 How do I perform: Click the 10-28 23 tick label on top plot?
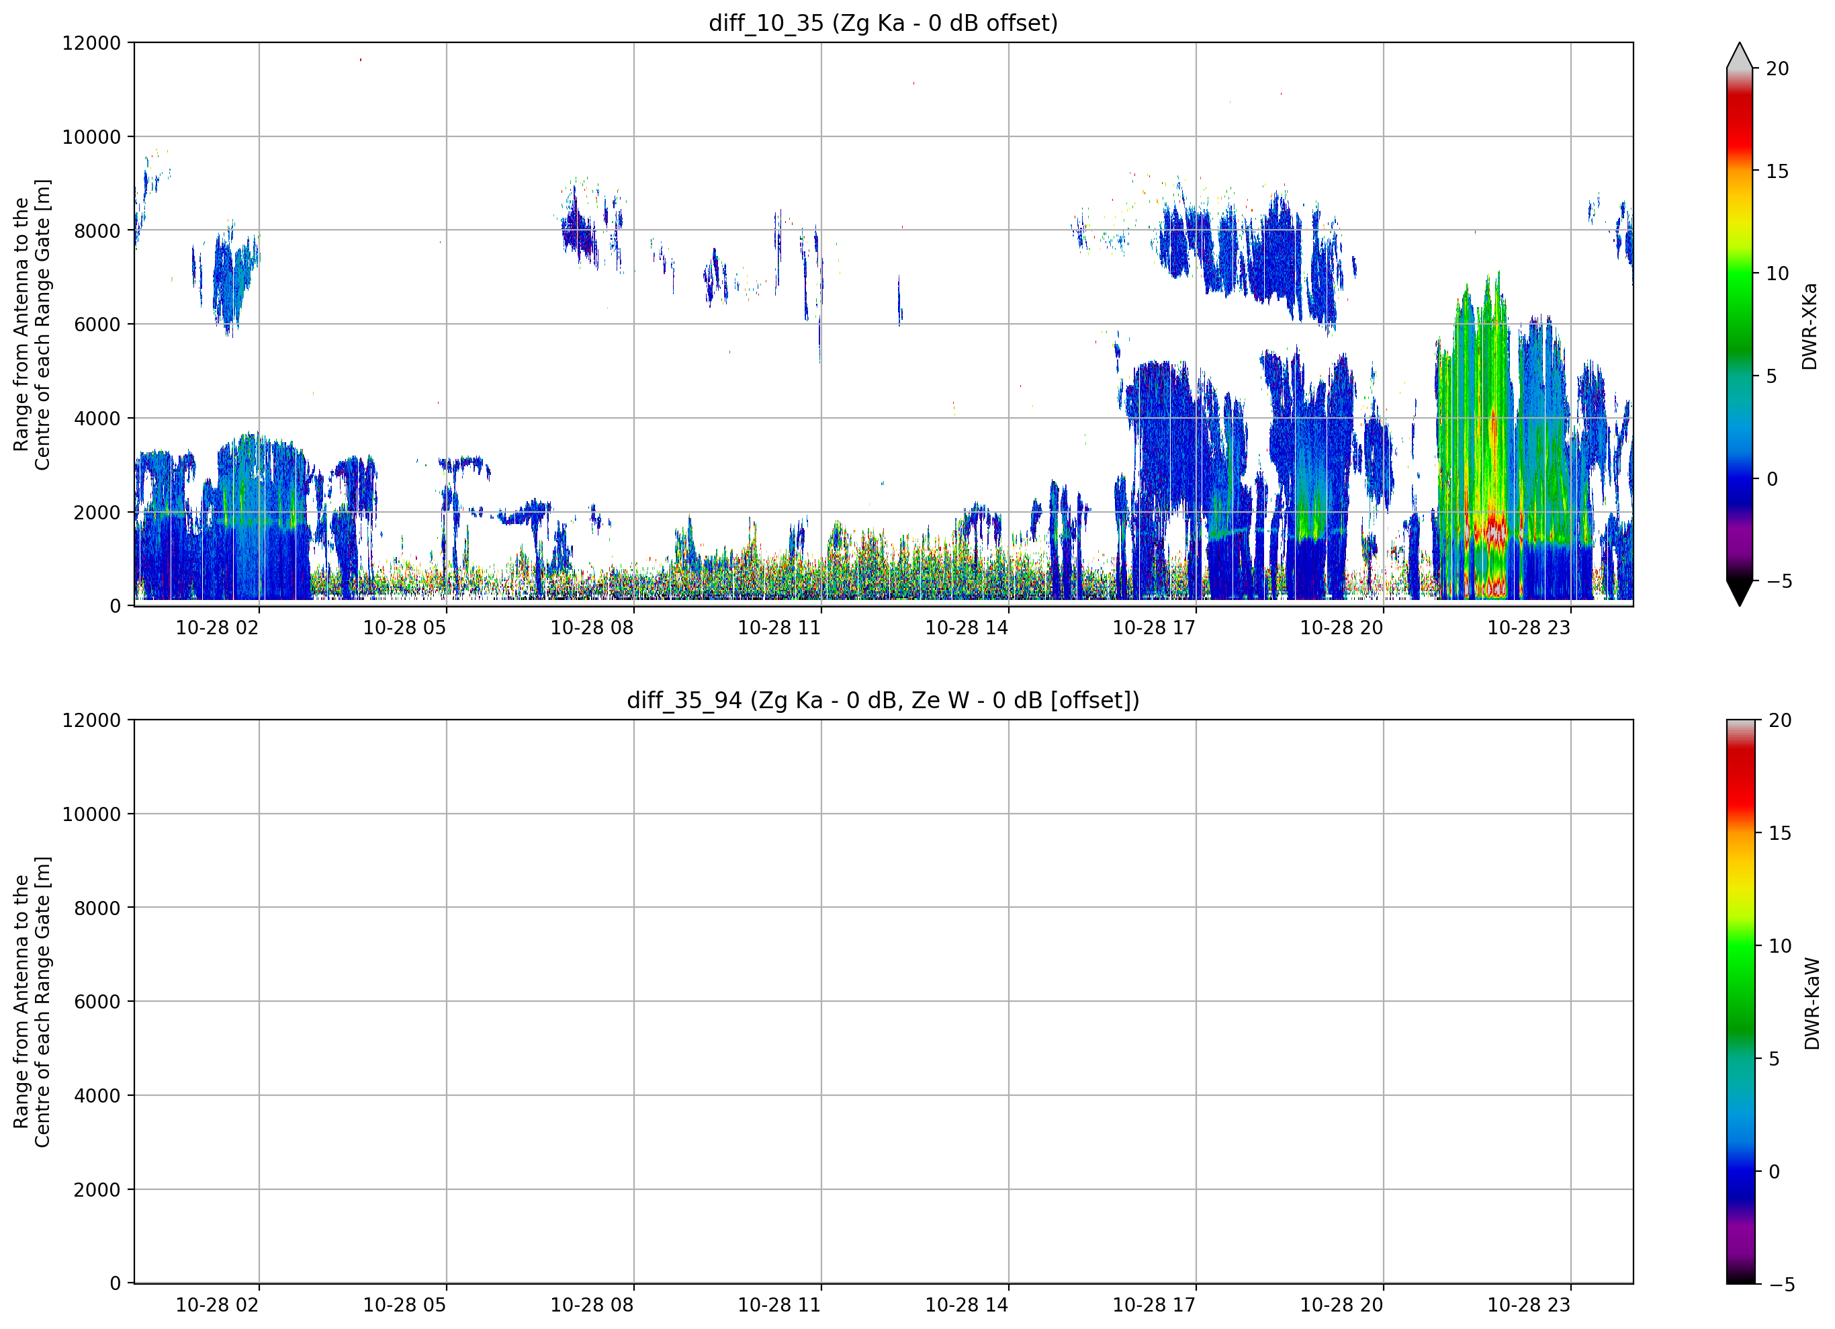click(x=1528, y=628)
